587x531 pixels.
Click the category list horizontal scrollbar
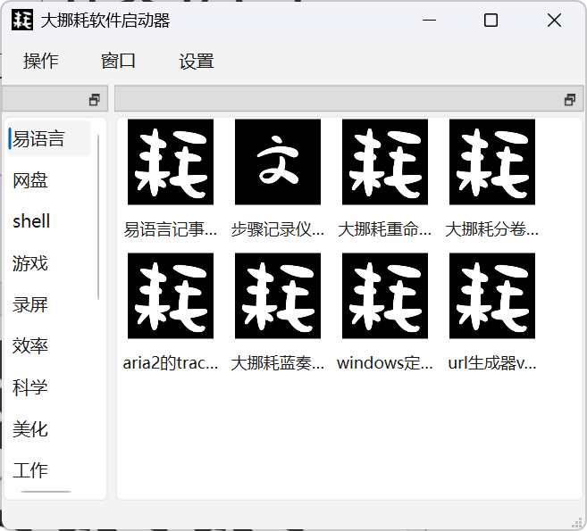(46, 492)
